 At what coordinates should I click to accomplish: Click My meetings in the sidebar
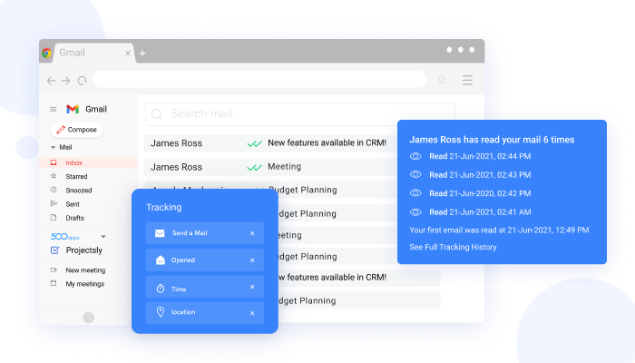(85, 284)
